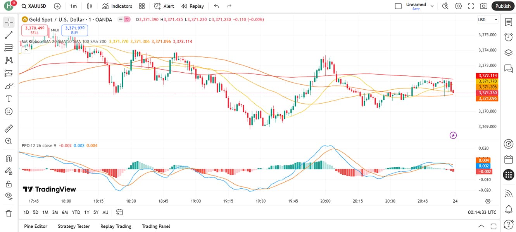Select the trend line drawing tool

[9, 35]
